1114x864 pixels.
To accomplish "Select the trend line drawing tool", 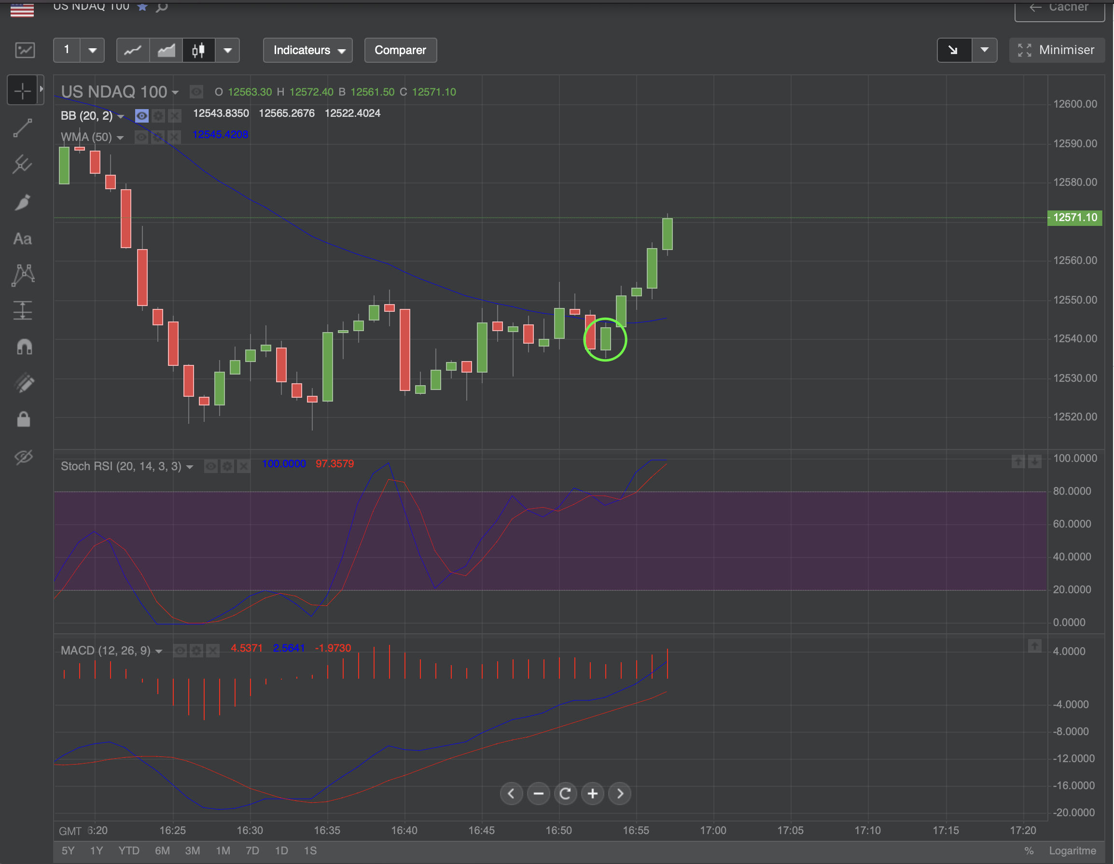I will (x=22, y=127).
